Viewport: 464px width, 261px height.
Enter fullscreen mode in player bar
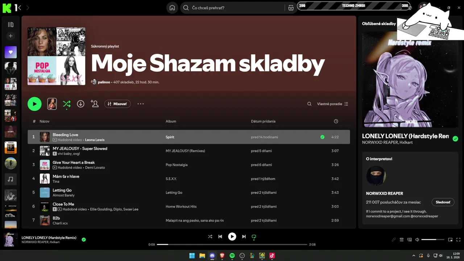click(458, 240)
